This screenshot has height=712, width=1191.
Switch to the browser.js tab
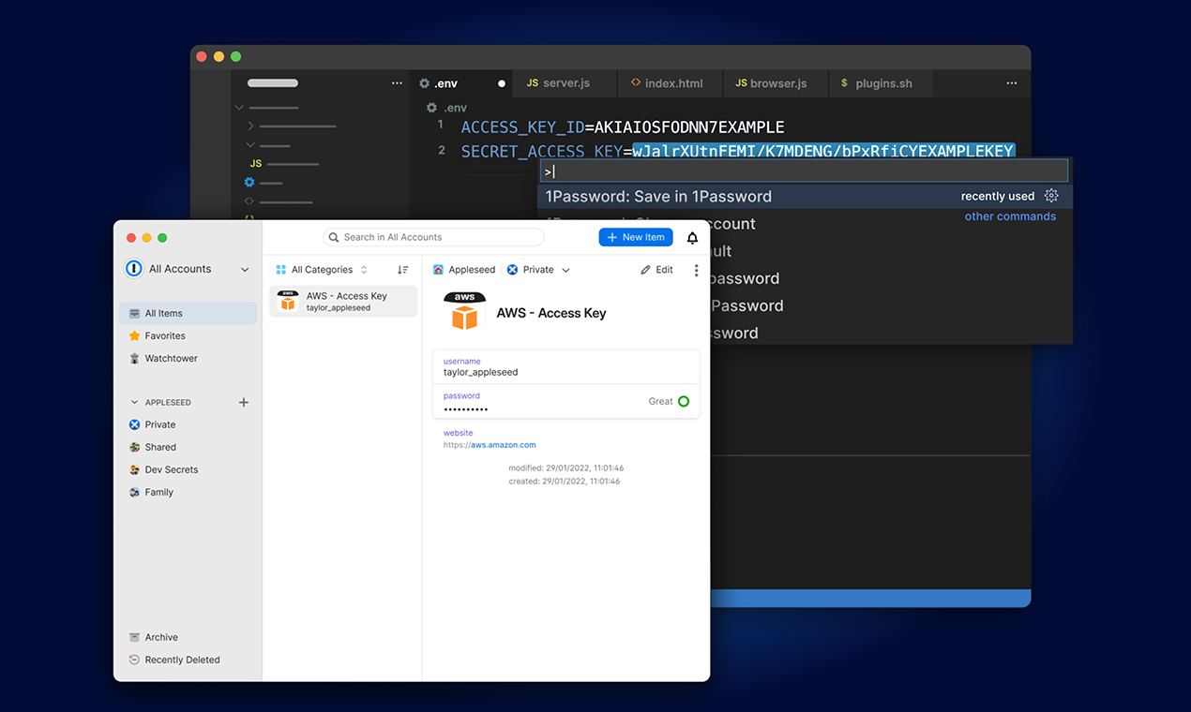[x=776, y=83]
